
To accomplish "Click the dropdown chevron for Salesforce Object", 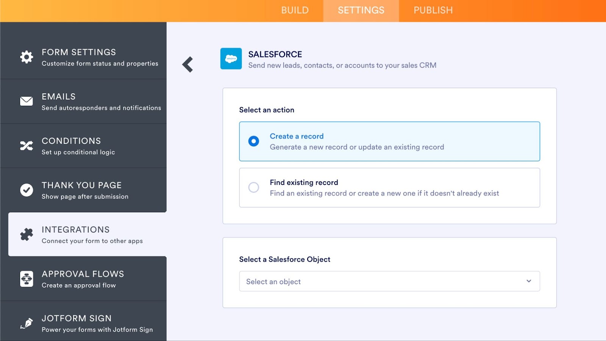I will [529, 281].
